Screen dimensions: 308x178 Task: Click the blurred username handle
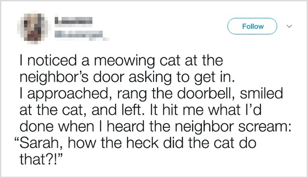(x=81, y=35)
